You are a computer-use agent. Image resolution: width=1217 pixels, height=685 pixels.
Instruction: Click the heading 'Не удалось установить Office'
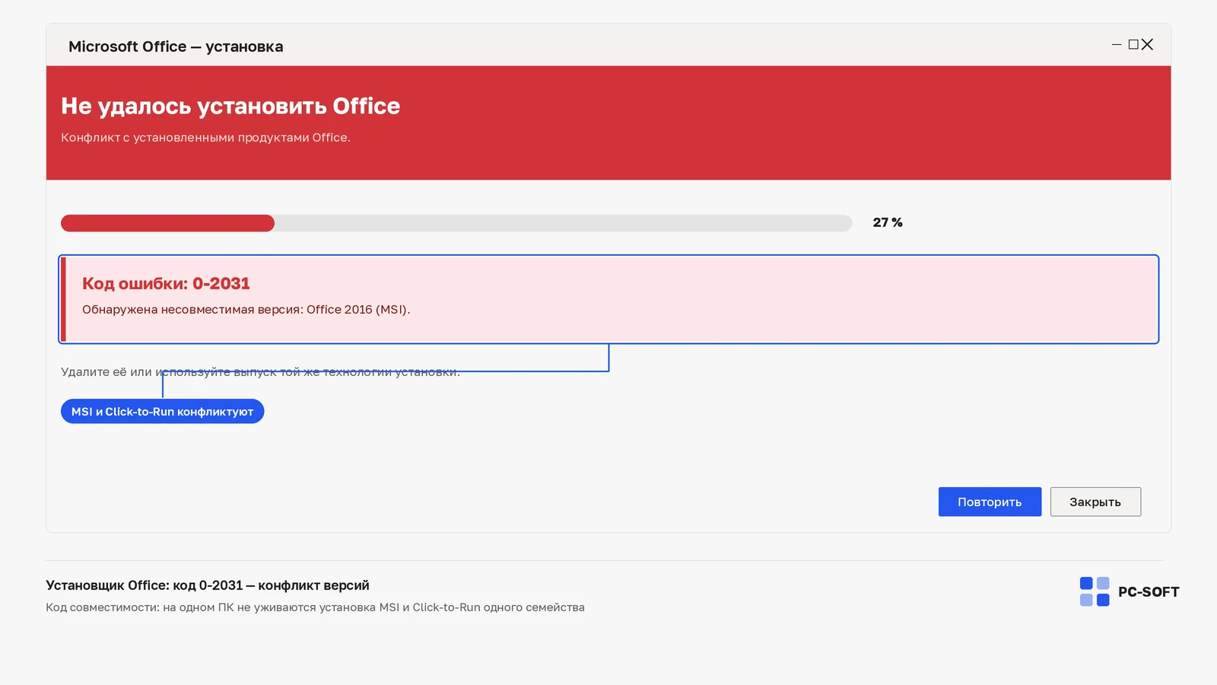[x=230, y=106]
